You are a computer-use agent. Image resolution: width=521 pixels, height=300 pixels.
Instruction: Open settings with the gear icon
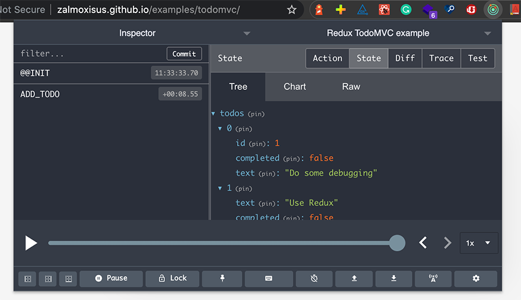[x=476, y=279]
